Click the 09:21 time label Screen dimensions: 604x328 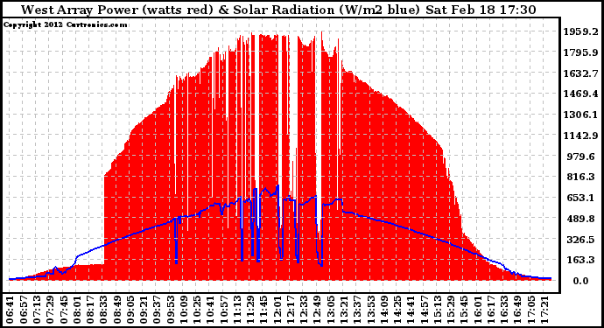(x=143, y=310)
